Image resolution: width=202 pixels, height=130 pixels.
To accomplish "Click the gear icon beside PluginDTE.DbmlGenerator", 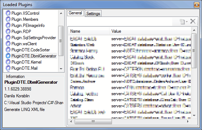I will click(x=8, y=56).
